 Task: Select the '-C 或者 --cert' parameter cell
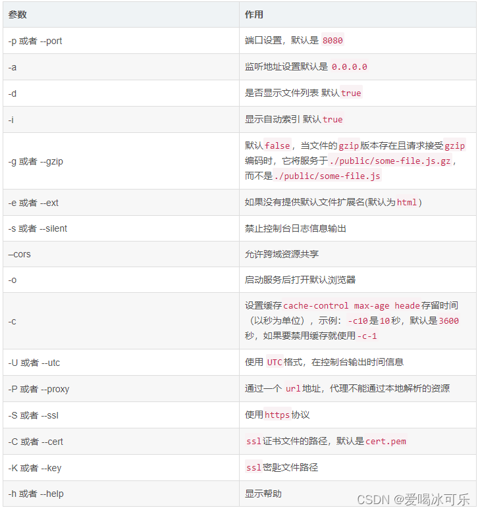121,442
